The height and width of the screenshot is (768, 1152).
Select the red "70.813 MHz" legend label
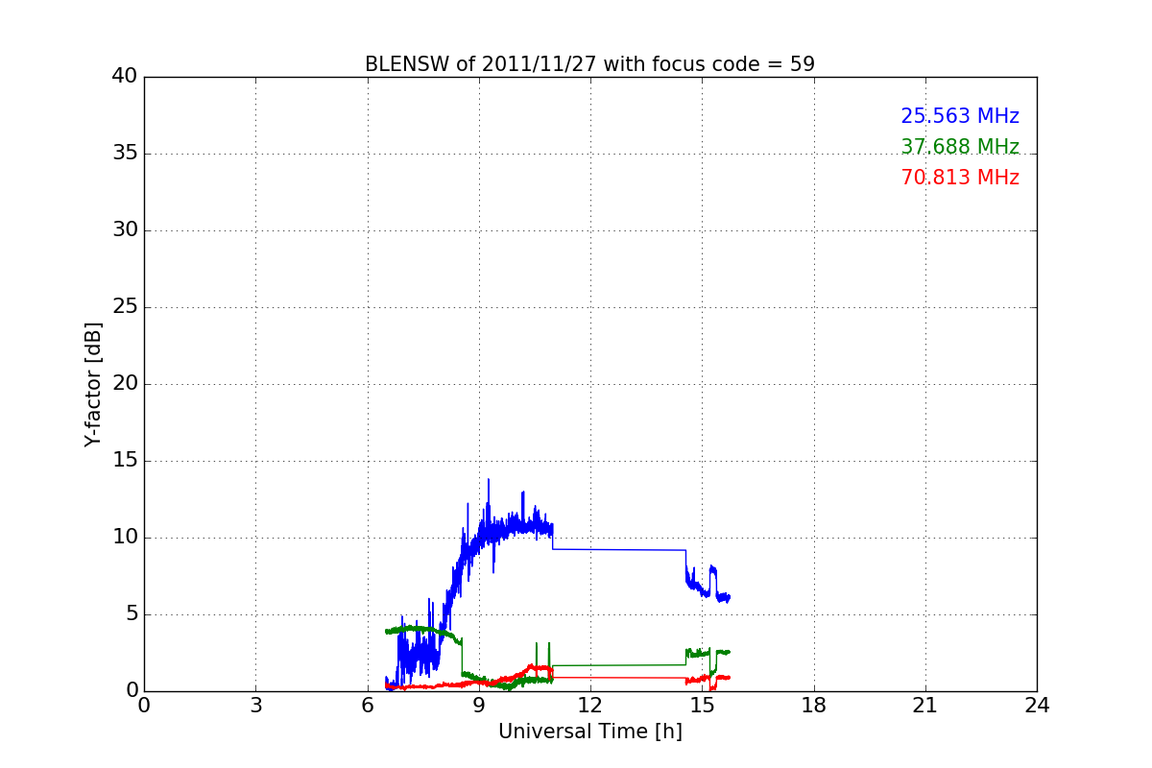coord(960,178)
